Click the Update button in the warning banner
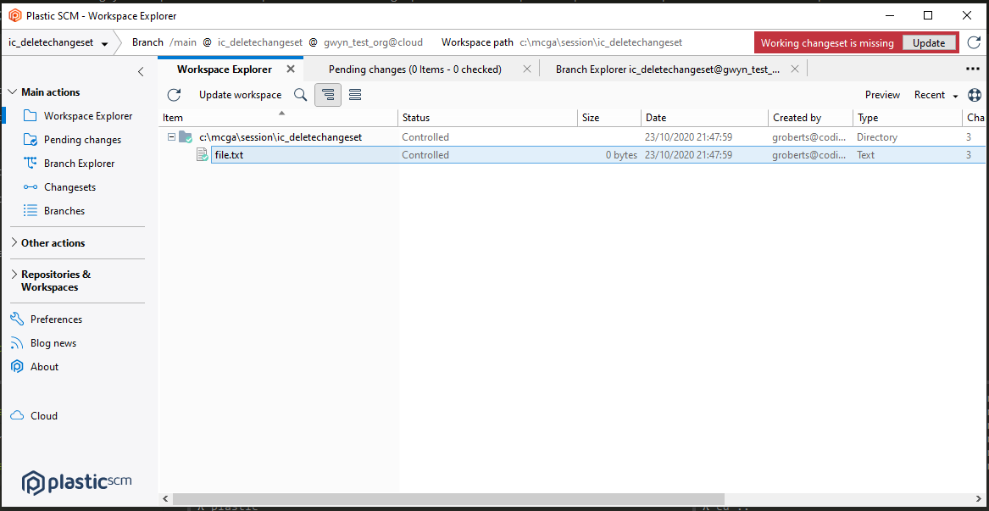Screen dimensions: 989x511 [x=929, y=42]
